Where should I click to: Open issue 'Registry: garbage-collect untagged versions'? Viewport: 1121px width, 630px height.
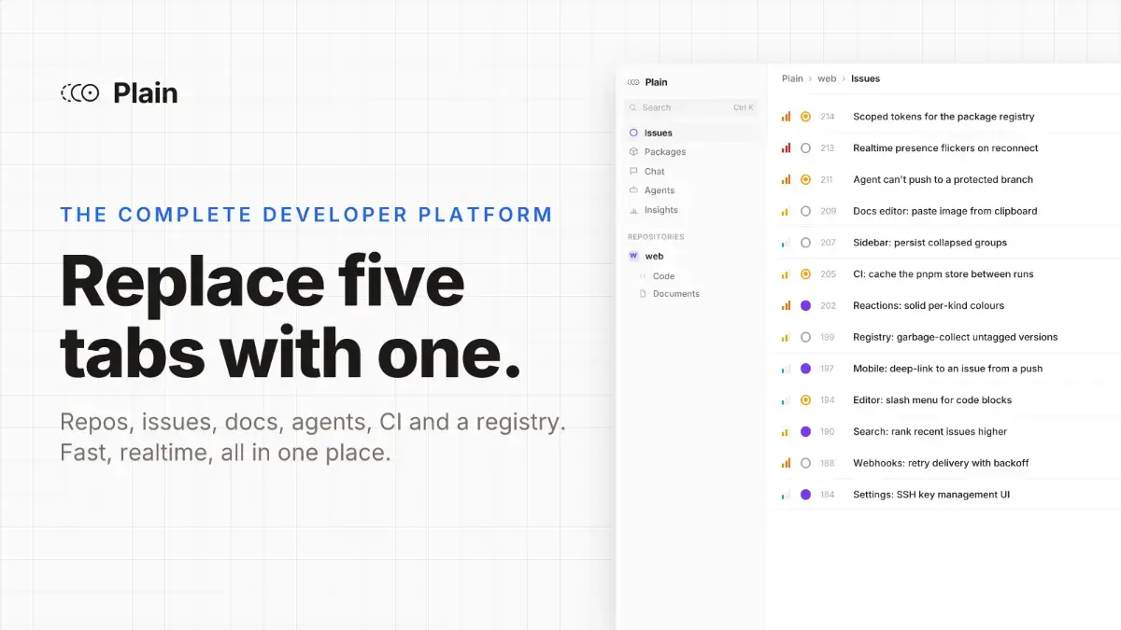click(955, 337)
